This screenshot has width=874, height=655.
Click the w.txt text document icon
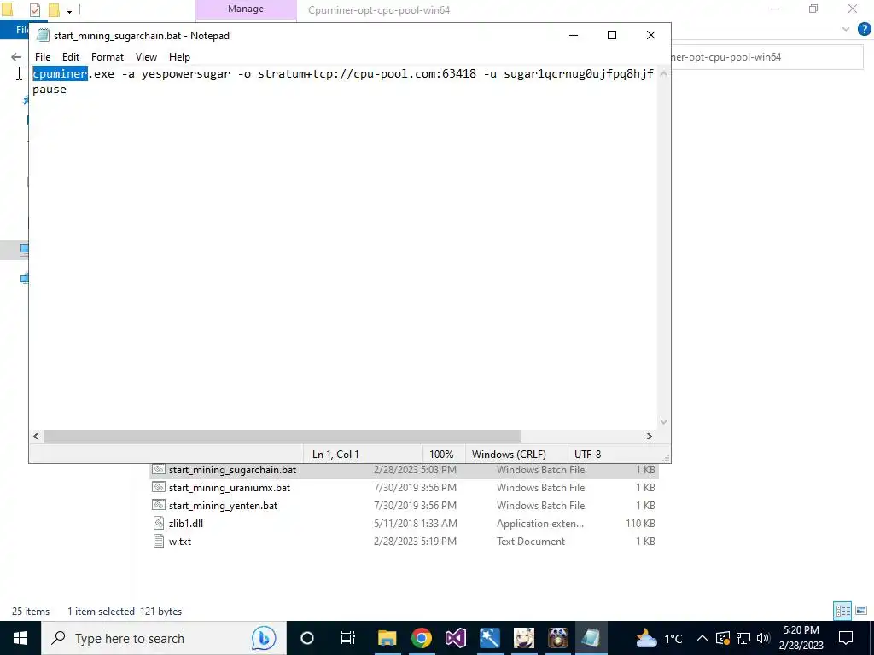coord(159,541)
